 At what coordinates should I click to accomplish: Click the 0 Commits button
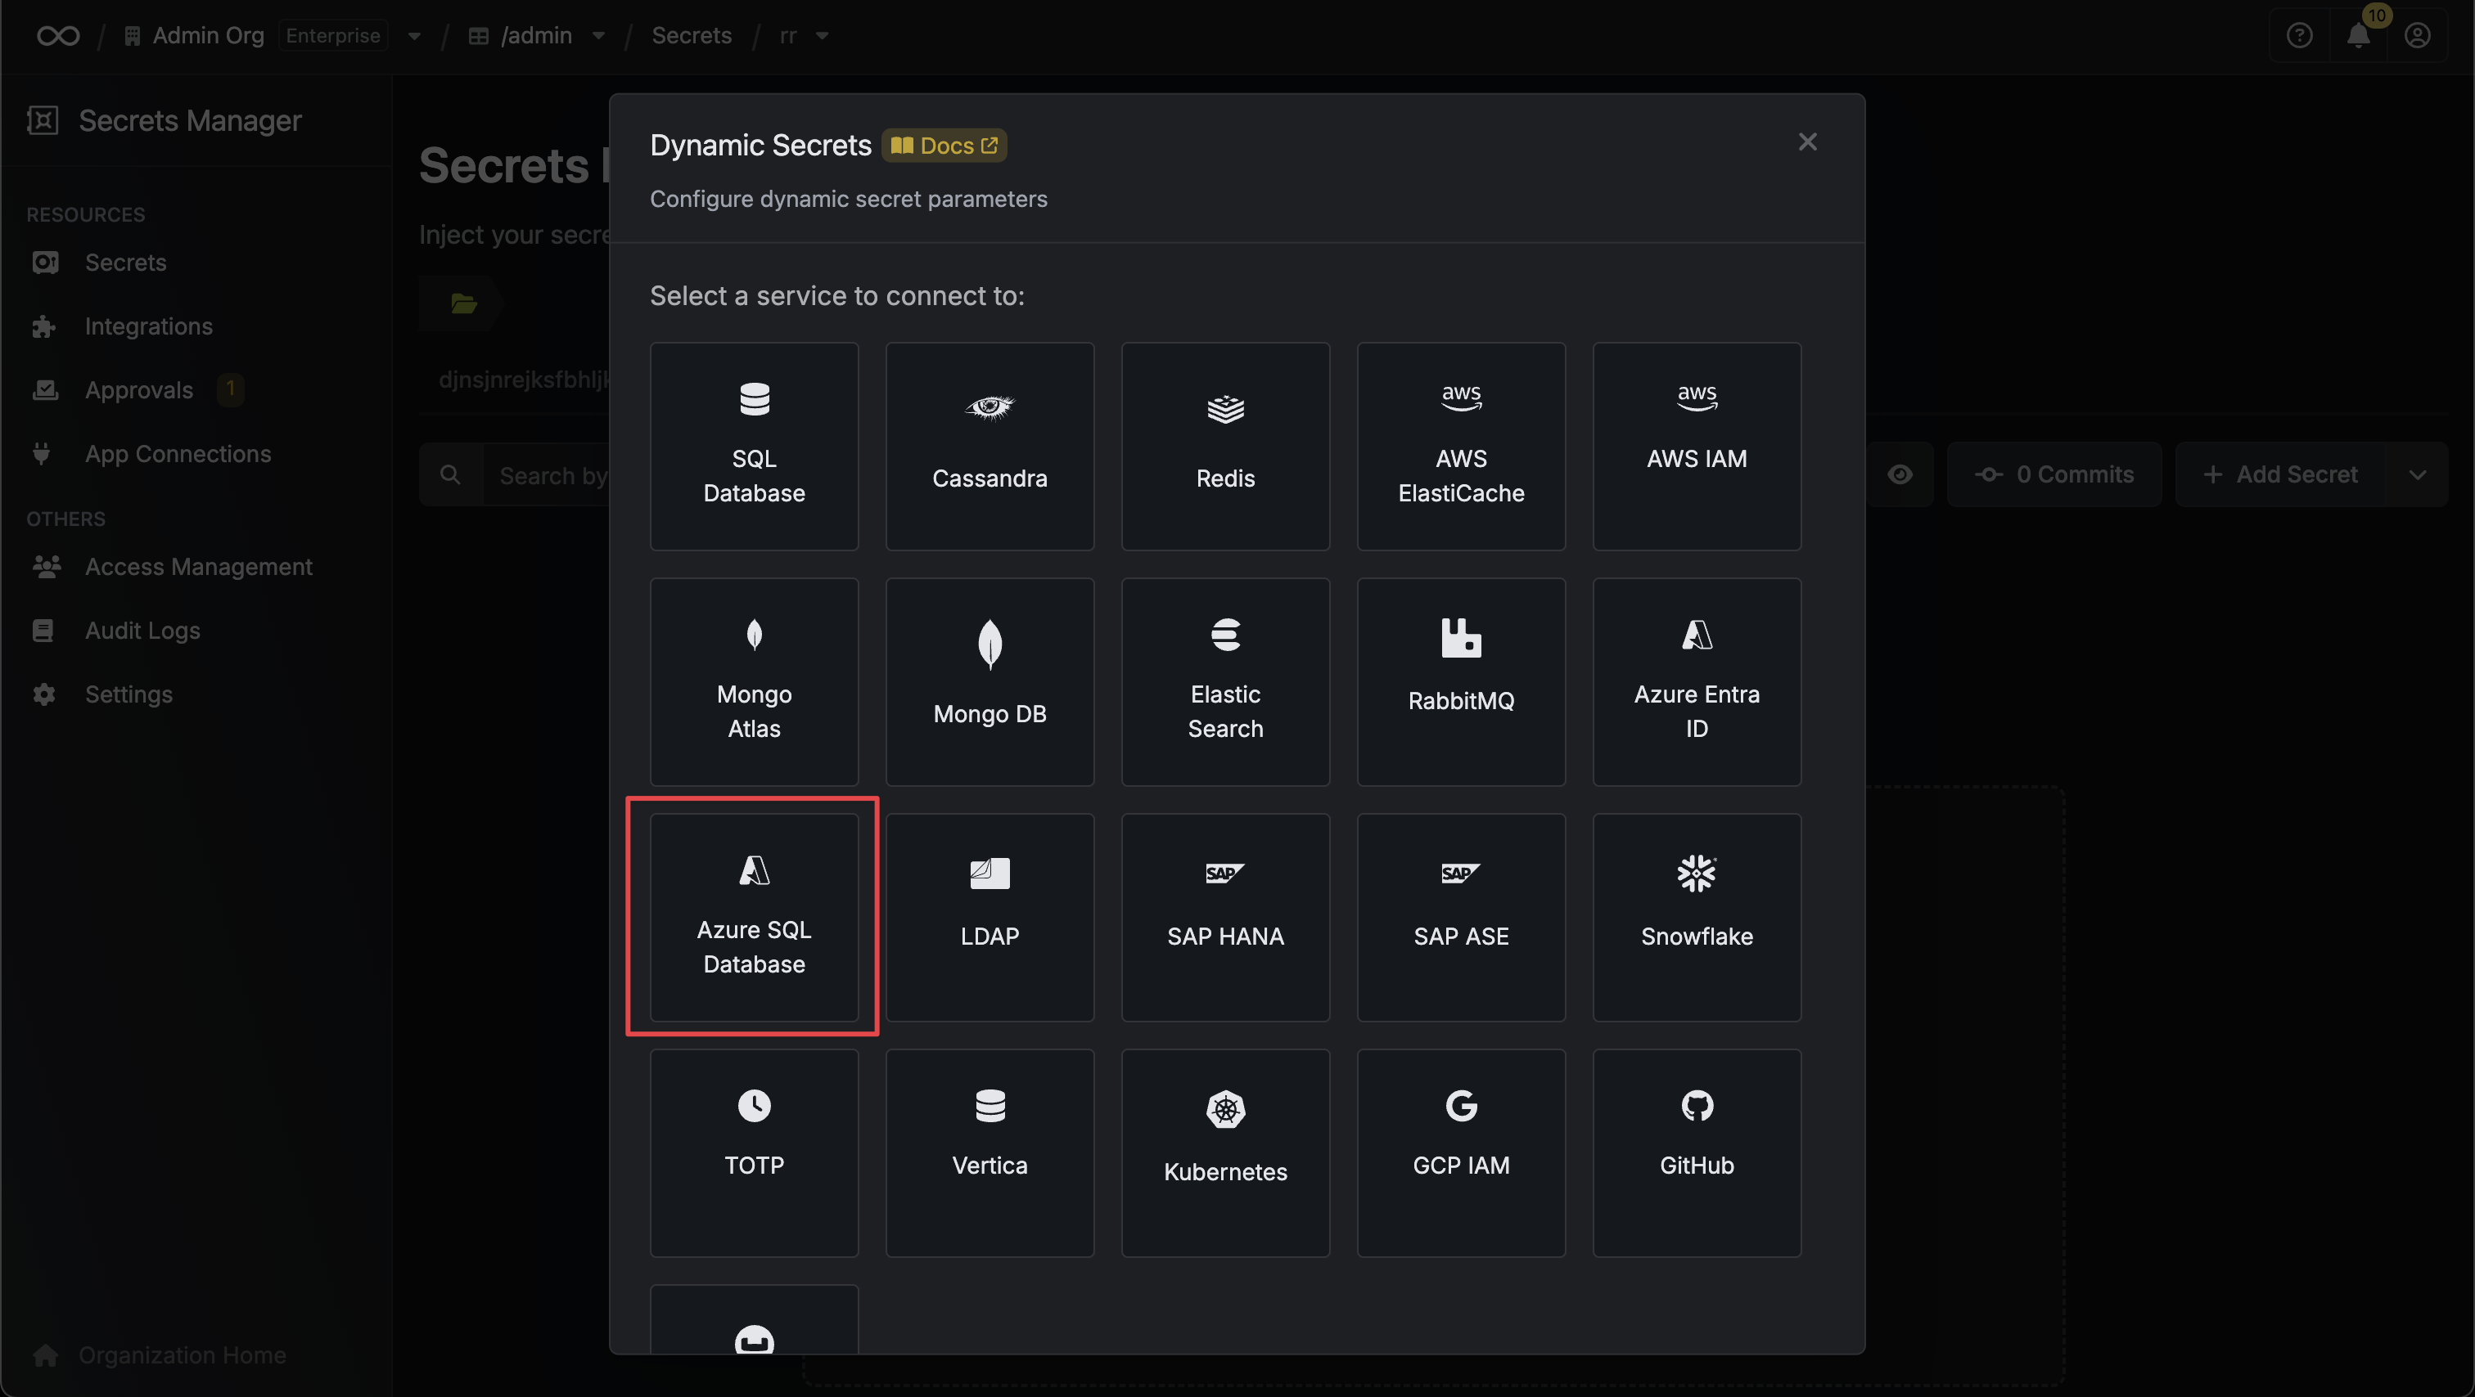point(2054,474)
